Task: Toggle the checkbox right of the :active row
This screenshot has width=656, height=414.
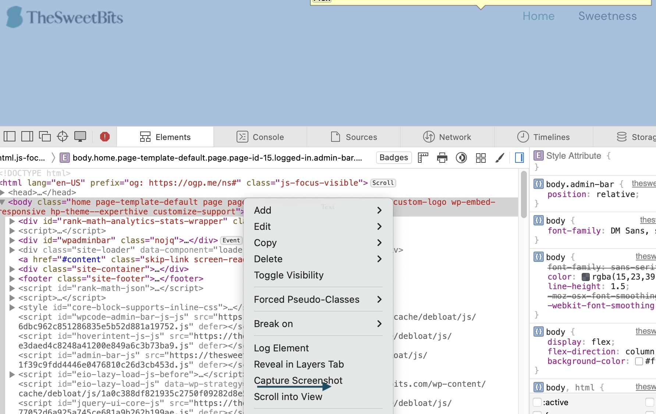Action: (650, 402)
